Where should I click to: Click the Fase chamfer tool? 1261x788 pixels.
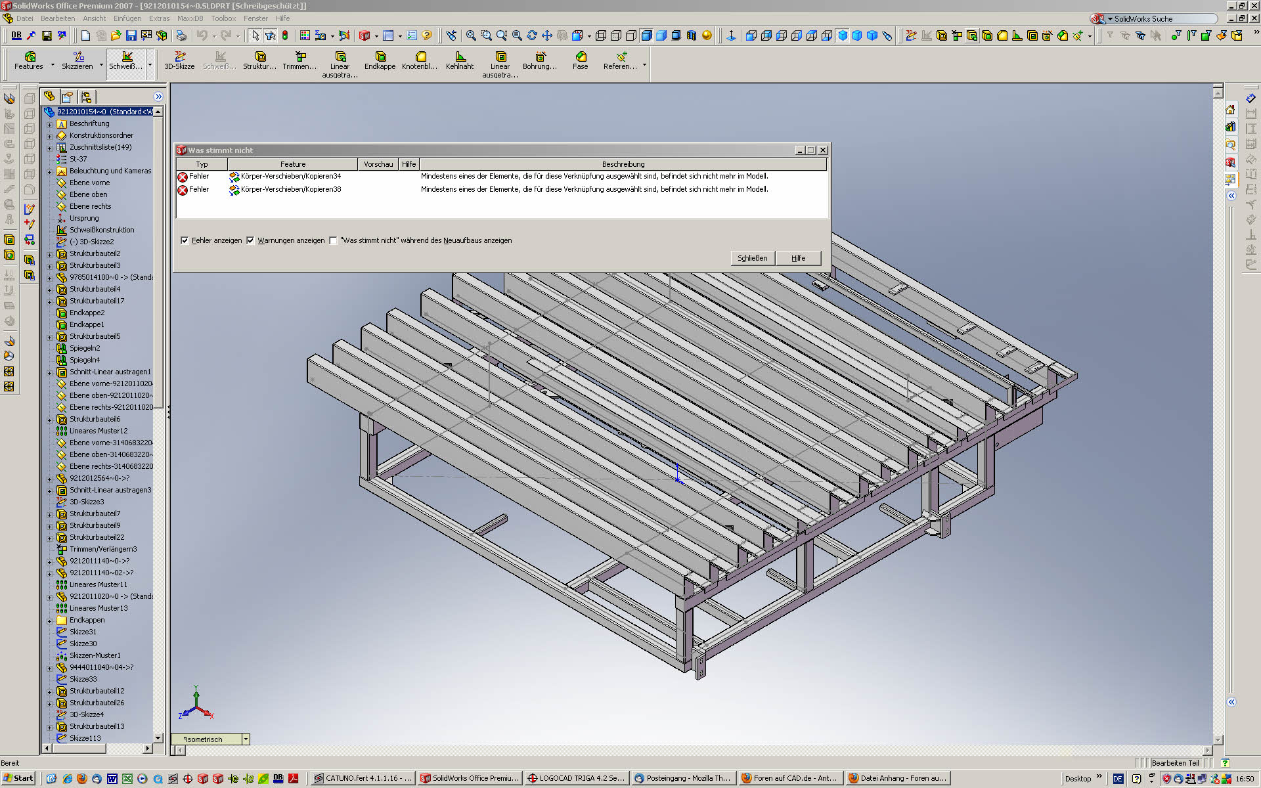(580, 57)
